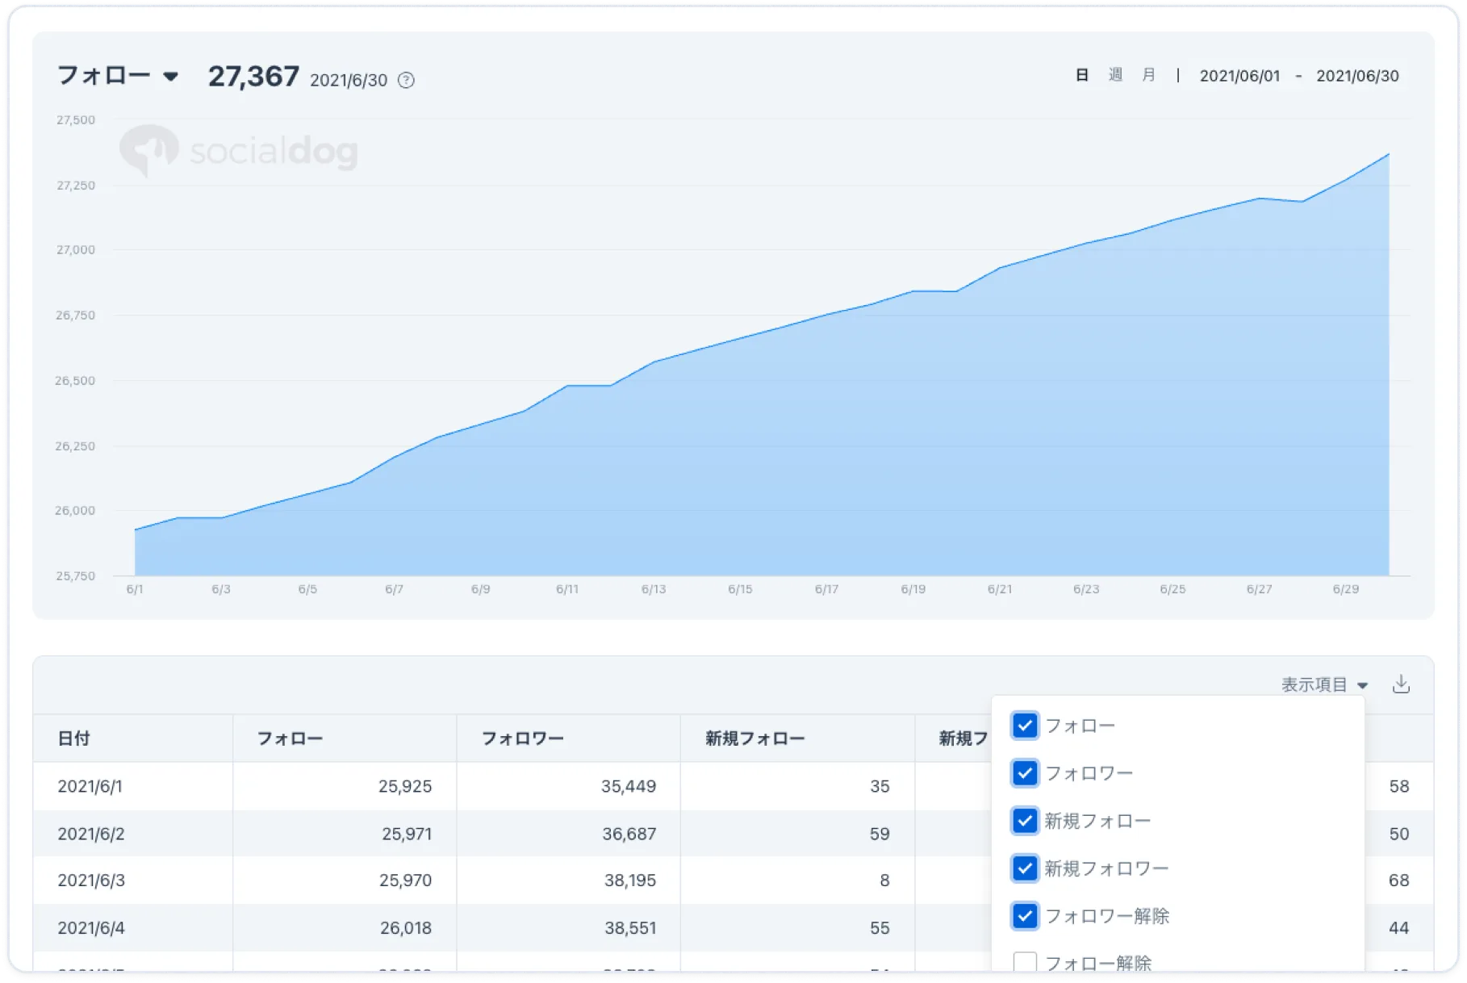This screenshot has width=1467, height=983.
Task: Click the 27,367 total follow count
Action: pyautogui.click(x=253, y=77)
